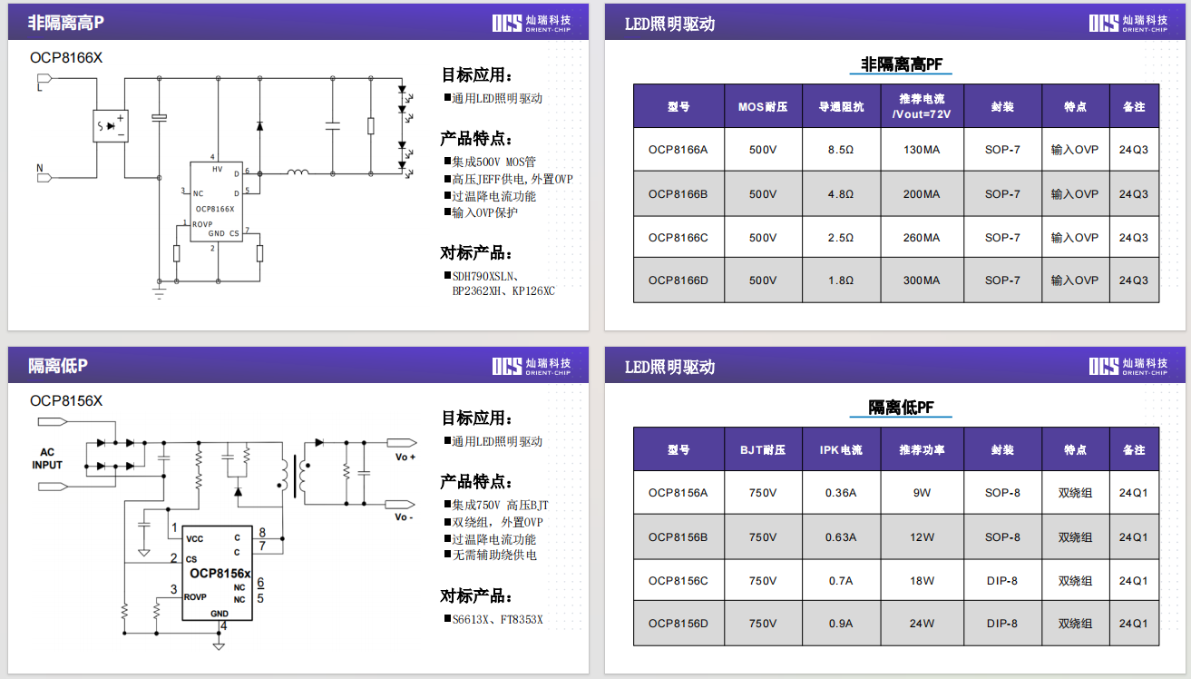
Task: Select the OCP8166A model cell
Action: (x=678, y=150)
